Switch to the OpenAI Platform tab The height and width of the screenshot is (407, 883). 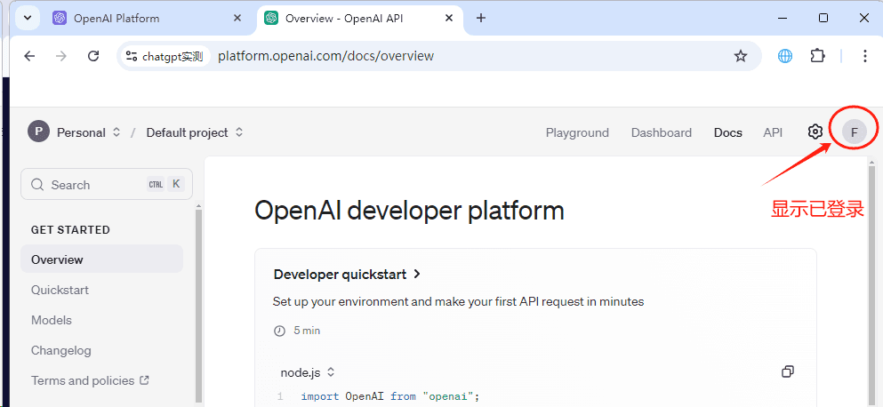(116, 18)
